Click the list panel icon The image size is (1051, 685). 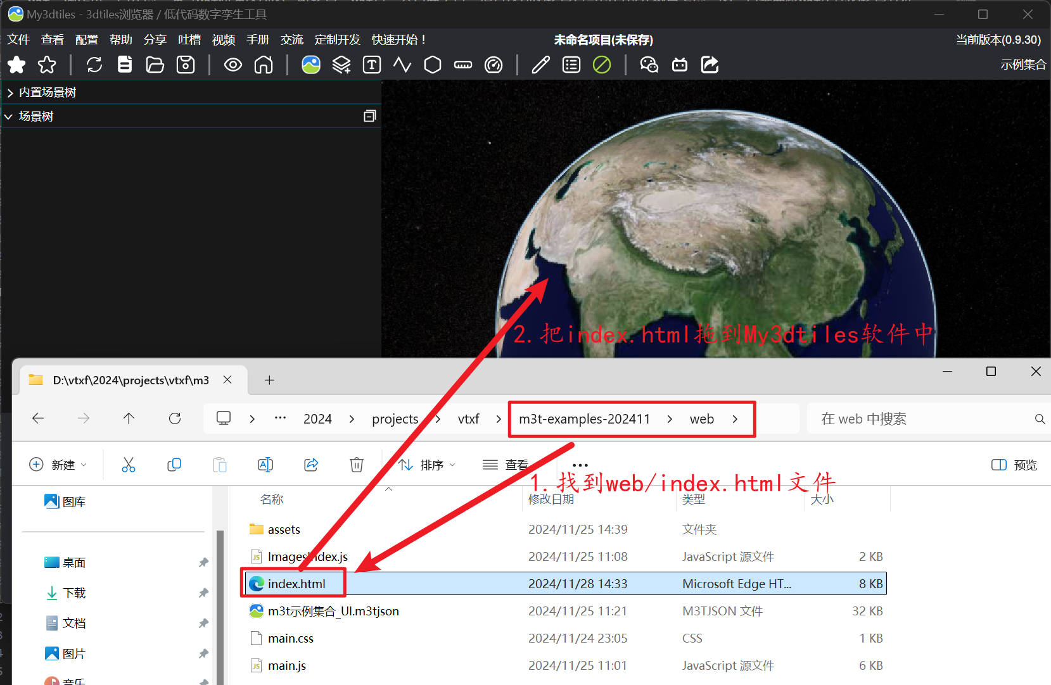tap(571, 65)
